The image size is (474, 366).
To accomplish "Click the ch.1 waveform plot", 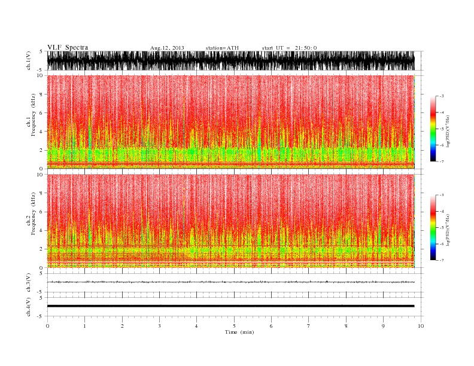I will [x=230, y=60].
